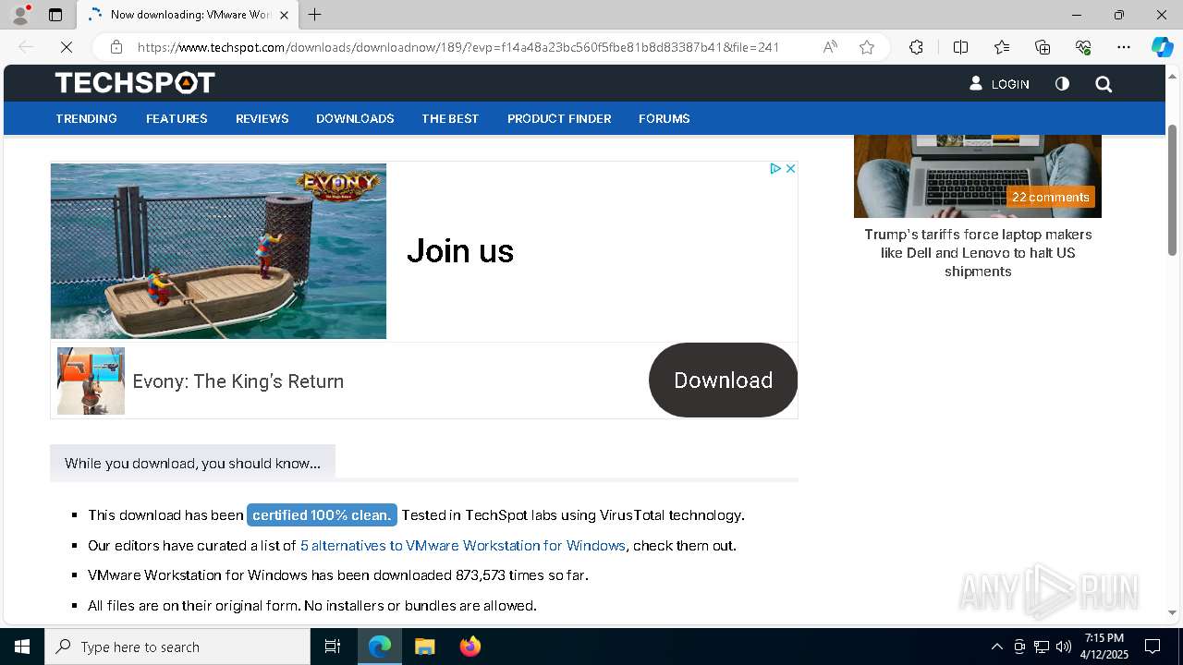The image size is (1183, 665).
Task: Open TechSpot search
Action: [1104, 84]
